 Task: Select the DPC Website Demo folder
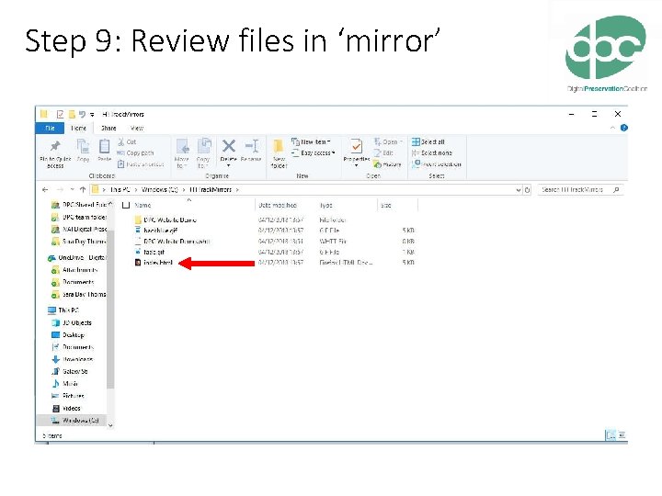coord(170,220)
